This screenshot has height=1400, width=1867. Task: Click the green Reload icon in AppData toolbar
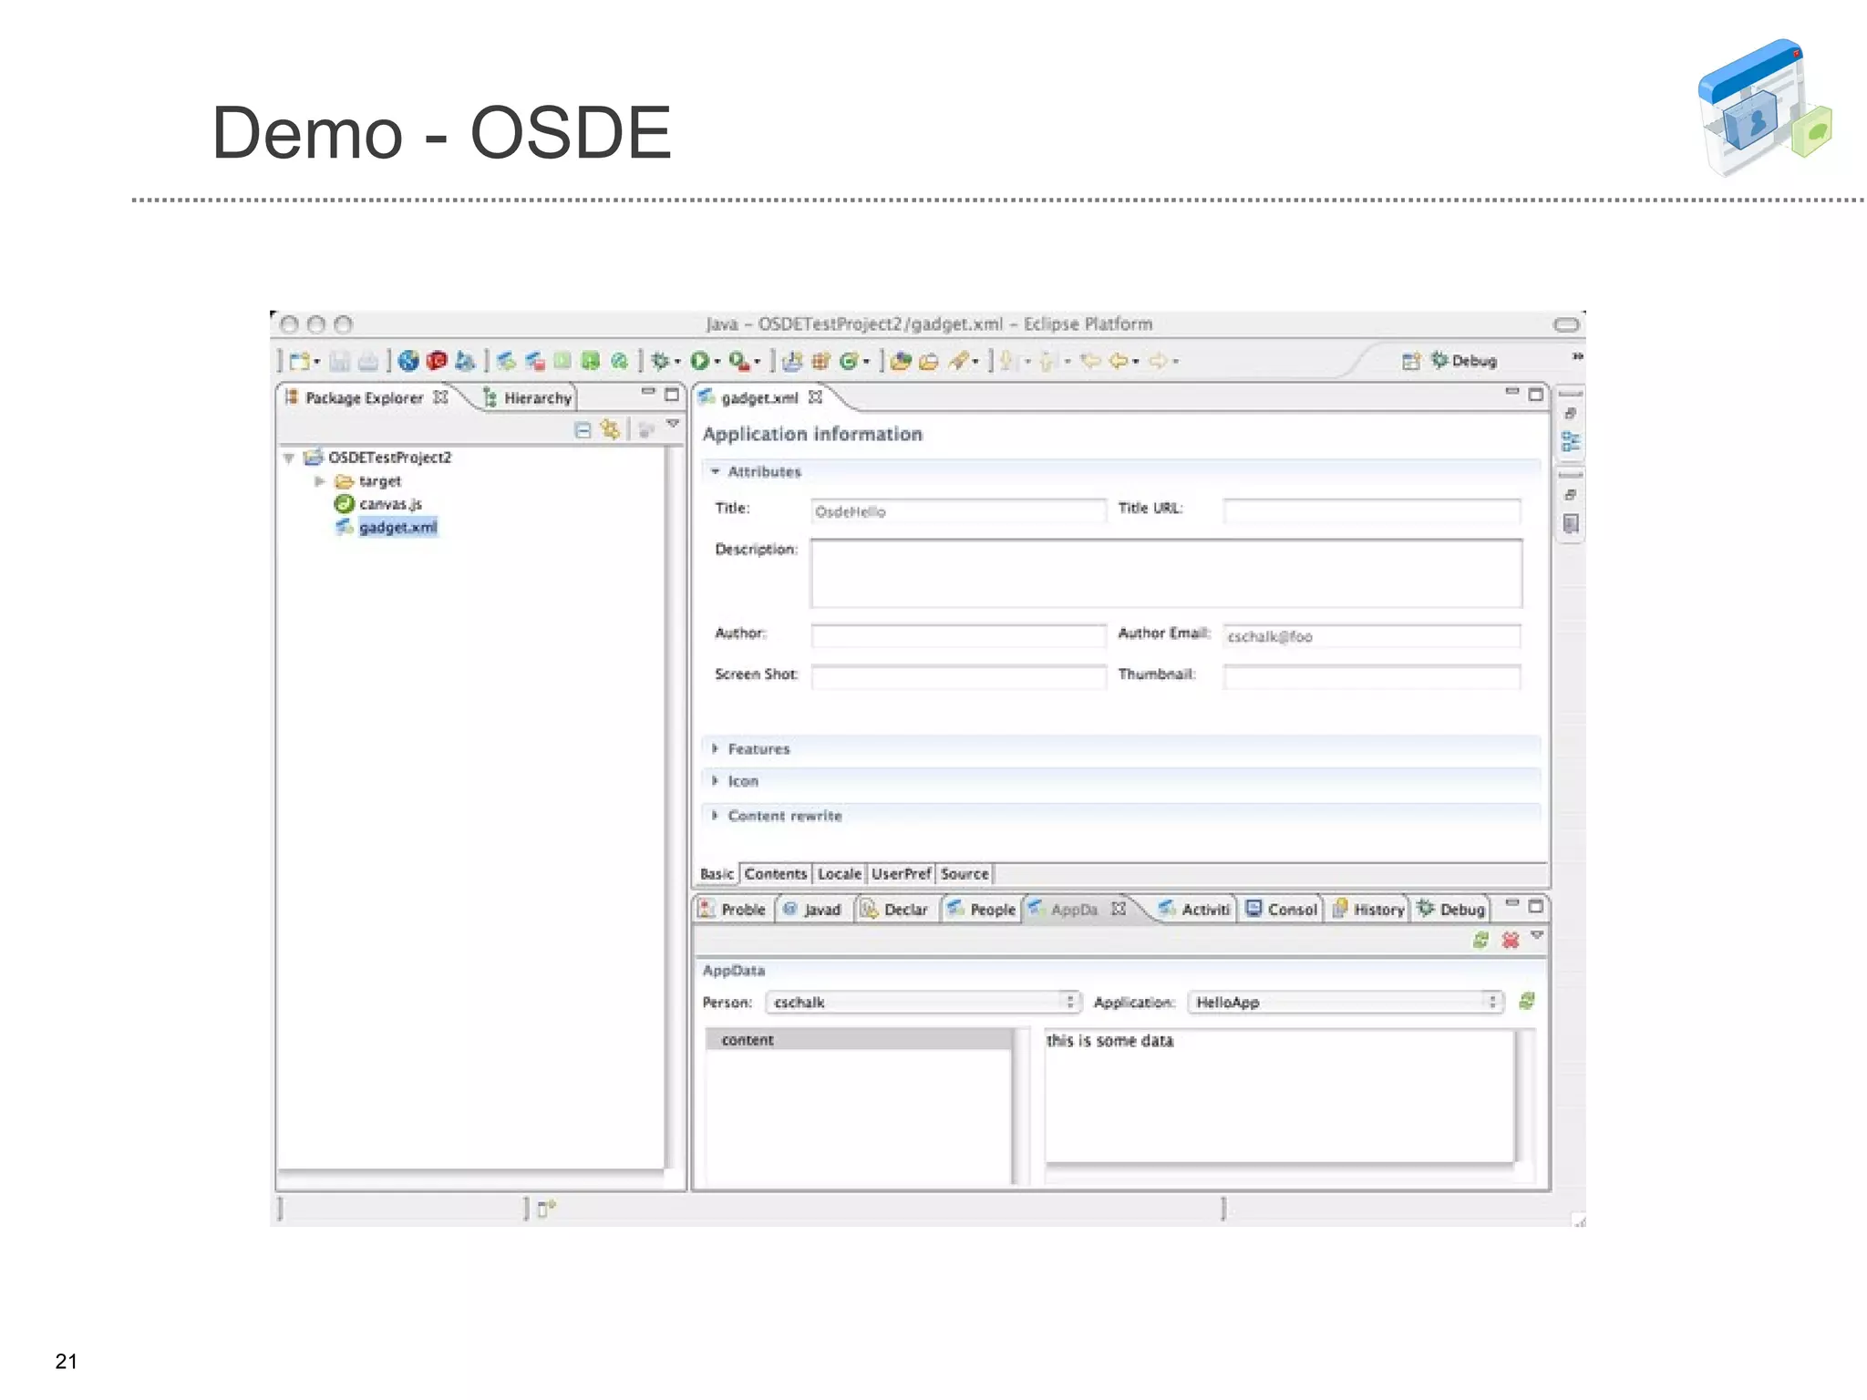1480,940
